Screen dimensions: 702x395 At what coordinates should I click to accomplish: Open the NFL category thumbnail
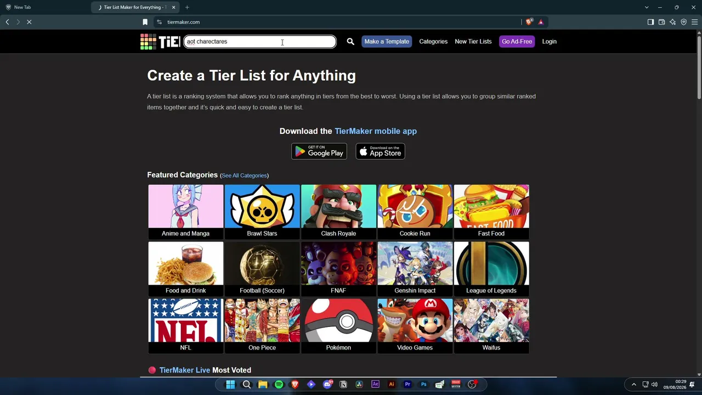pos(186,326)
